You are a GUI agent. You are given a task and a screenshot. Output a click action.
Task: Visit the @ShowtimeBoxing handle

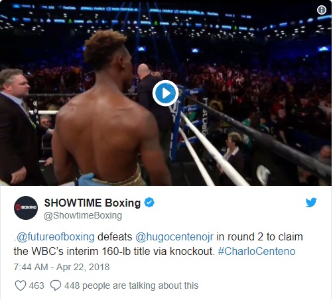83,215
